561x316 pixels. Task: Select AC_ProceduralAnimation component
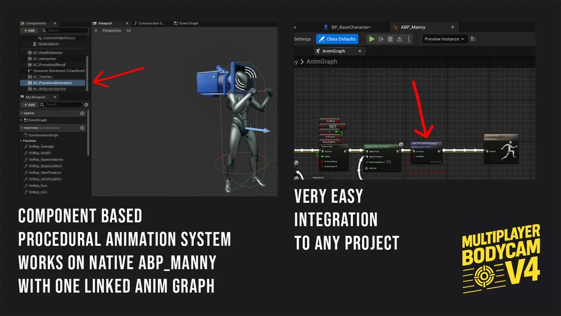(x=52, y=83)
